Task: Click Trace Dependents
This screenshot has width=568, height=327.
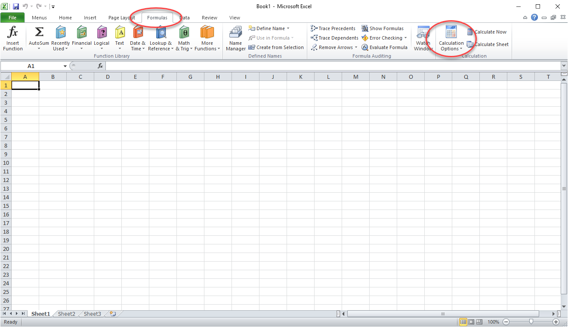Action: (334, 38)
